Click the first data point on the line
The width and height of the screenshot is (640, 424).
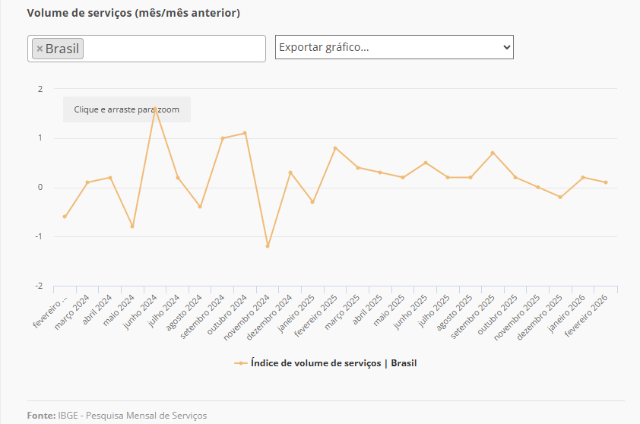tap(65, 217)
